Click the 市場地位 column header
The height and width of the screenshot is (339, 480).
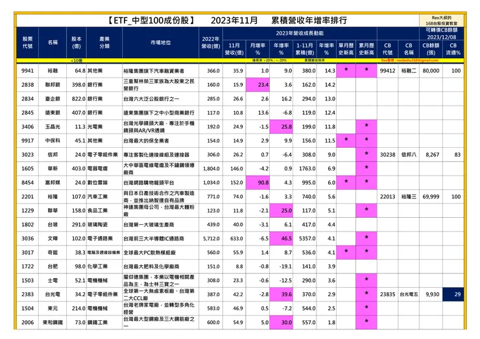[x=160, y=43]
